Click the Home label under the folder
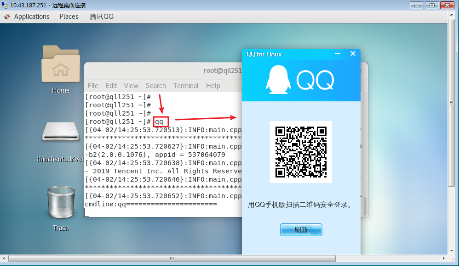This screenshot has width=459, height=266. click(x=61, y=90)
